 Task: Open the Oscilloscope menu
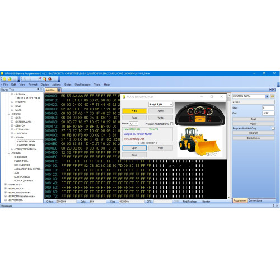pos(82,85)
